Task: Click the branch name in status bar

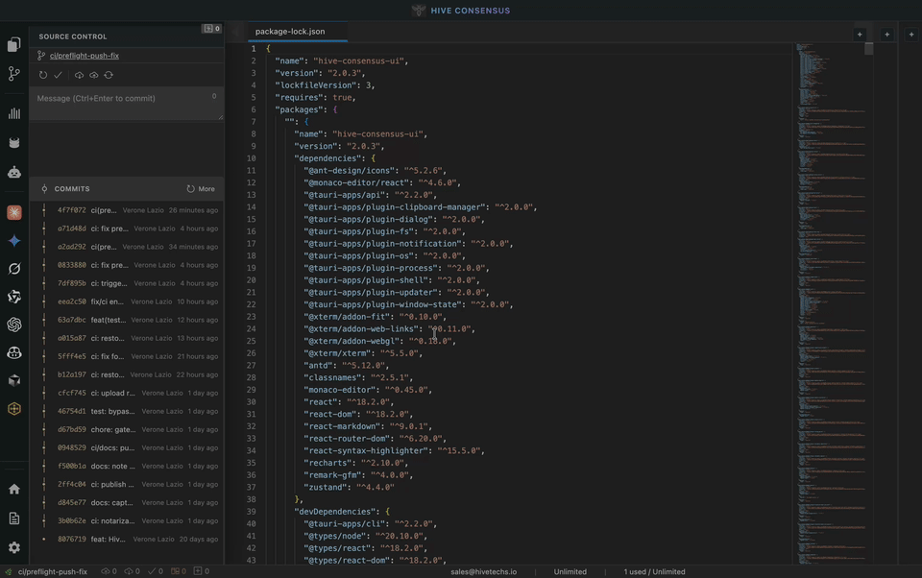Action: point(52,571)
